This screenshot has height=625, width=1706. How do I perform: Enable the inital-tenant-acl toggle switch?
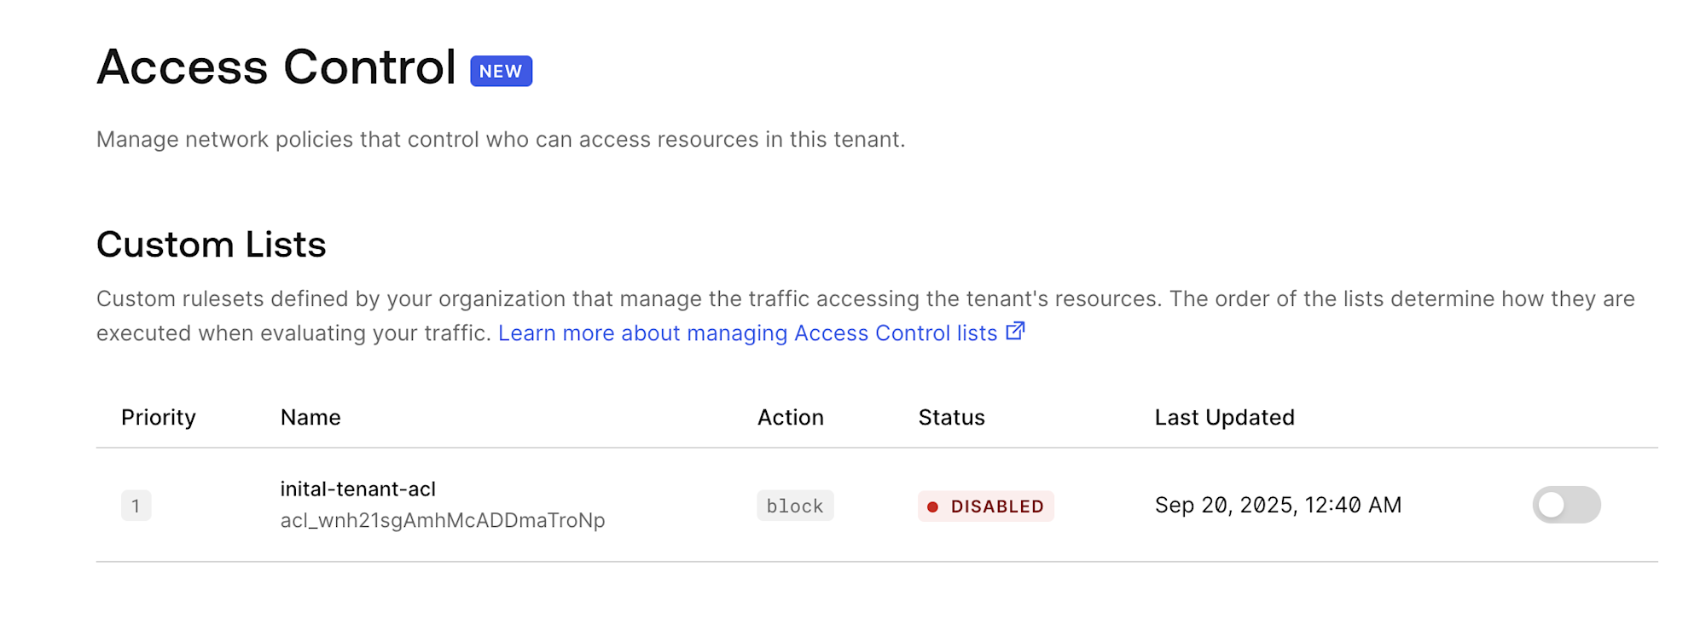[x=1566, y=505]
